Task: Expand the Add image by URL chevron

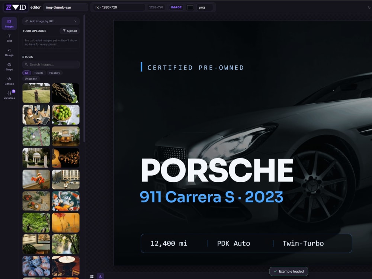Action: 75,21
